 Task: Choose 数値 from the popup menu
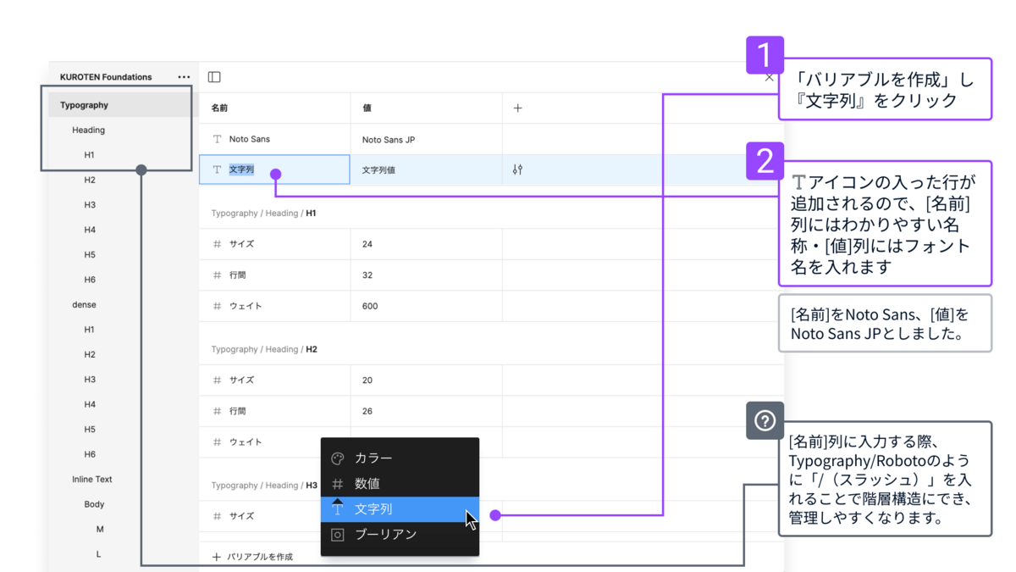400,484
